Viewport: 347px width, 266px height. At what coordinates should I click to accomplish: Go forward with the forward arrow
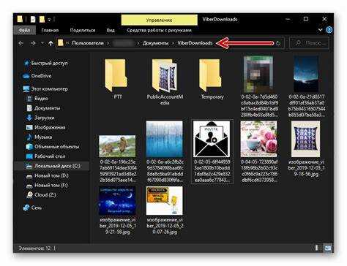[33, 43]
